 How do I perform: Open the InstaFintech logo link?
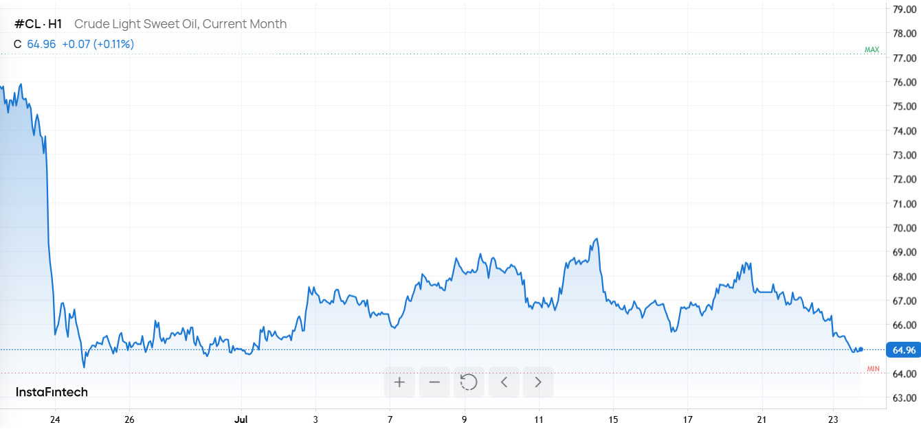click(x=52, y=392)
